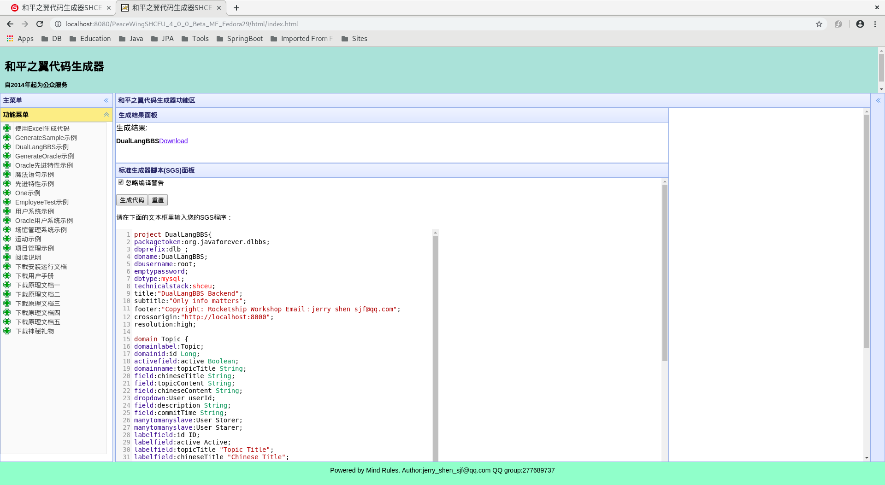Open the Java bookmarks folder
885x485 pixels.
(x=131, y=39)
